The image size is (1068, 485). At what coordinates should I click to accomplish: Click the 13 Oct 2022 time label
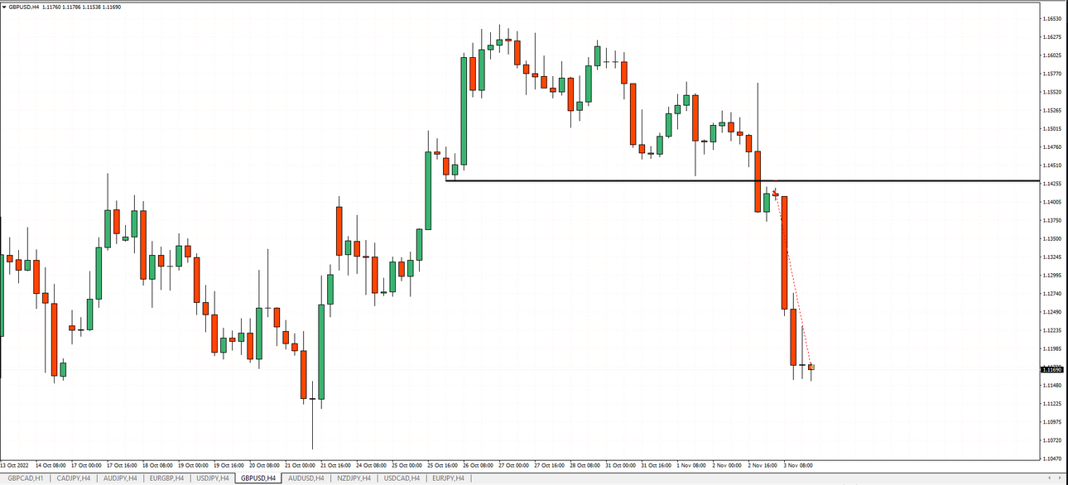point(15,465)
